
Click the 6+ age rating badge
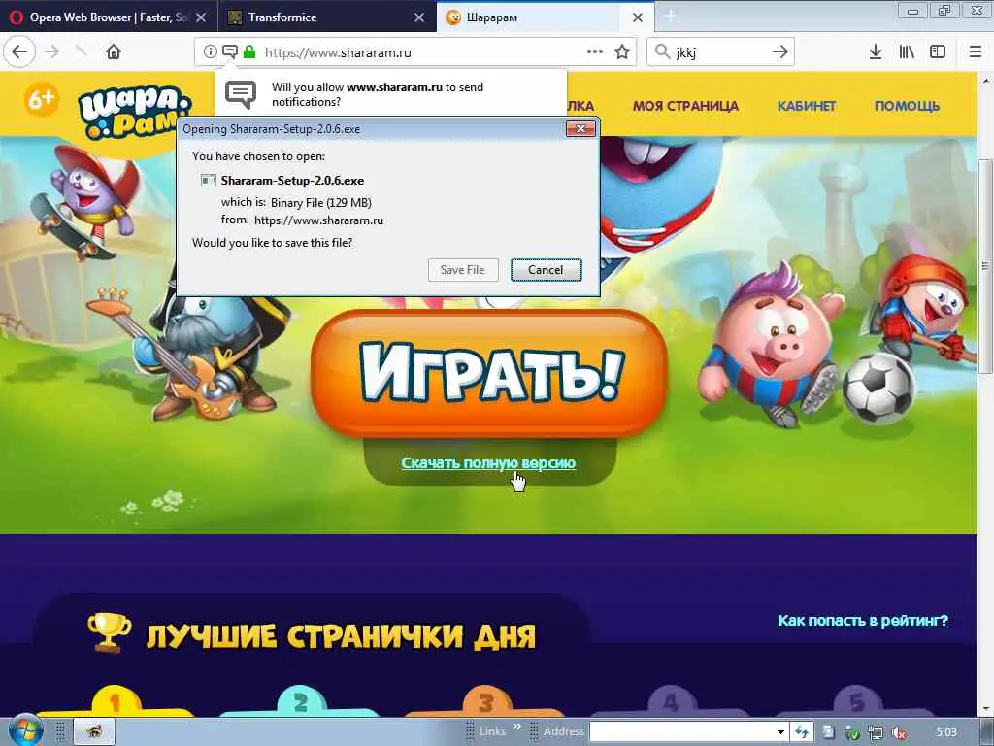pyautogui.click(x=41, y=100)
